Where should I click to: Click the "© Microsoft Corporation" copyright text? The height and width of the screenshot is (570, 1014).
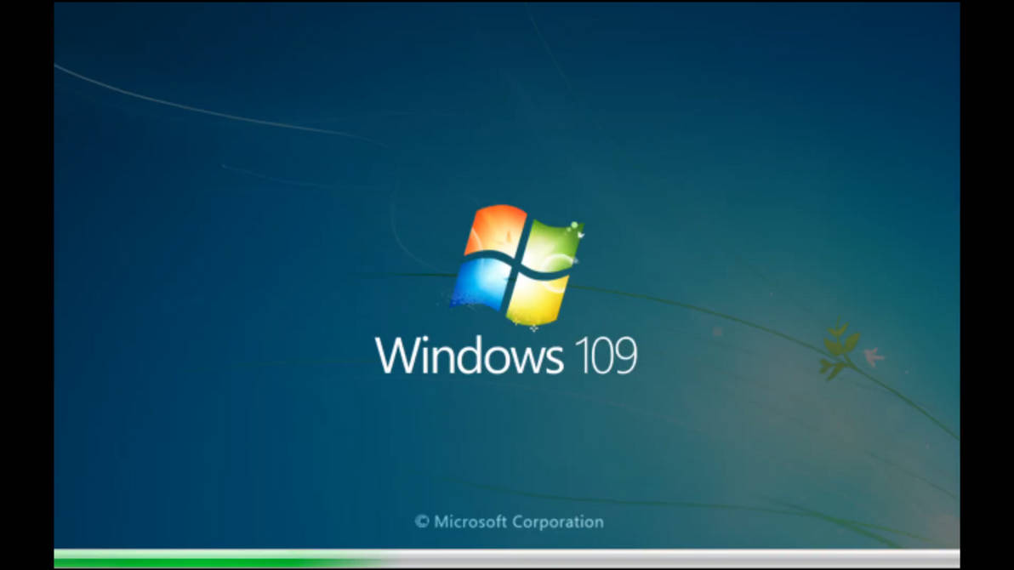[x=510, y=522]
